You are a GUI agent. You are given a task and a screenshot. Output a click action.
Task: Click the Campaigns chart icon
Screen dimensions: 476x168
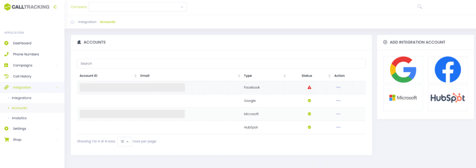(x=6, y=65)
